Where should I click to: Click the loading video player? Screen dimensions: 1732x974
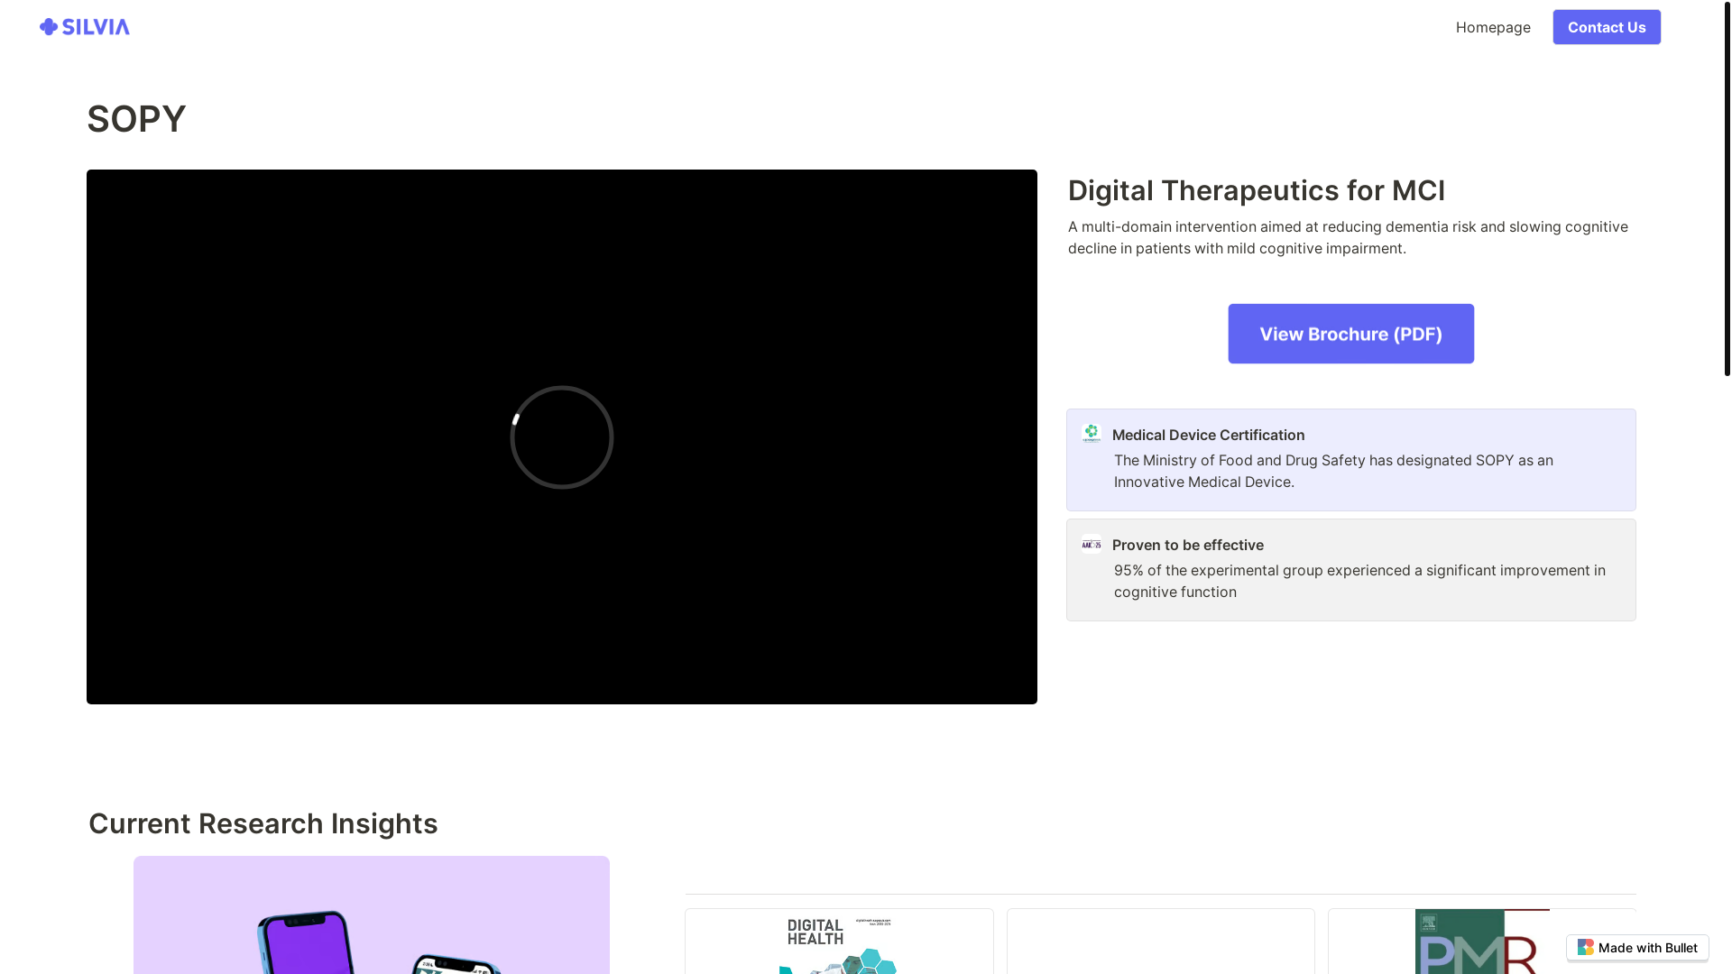point(562,436)
